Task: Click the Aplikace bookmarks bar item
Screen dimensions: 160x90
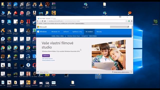Action: [x=39, y=23]
